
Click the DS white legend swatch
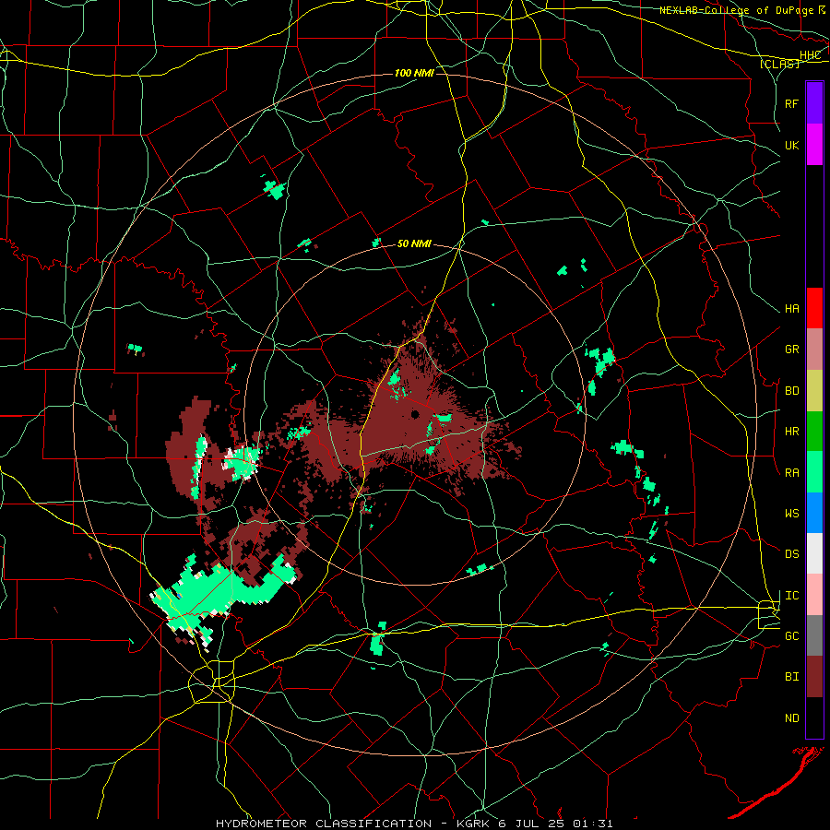(814, 553)
